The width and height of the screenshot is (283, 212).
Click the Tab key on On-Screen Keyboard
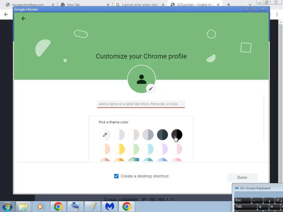(246, 207)
